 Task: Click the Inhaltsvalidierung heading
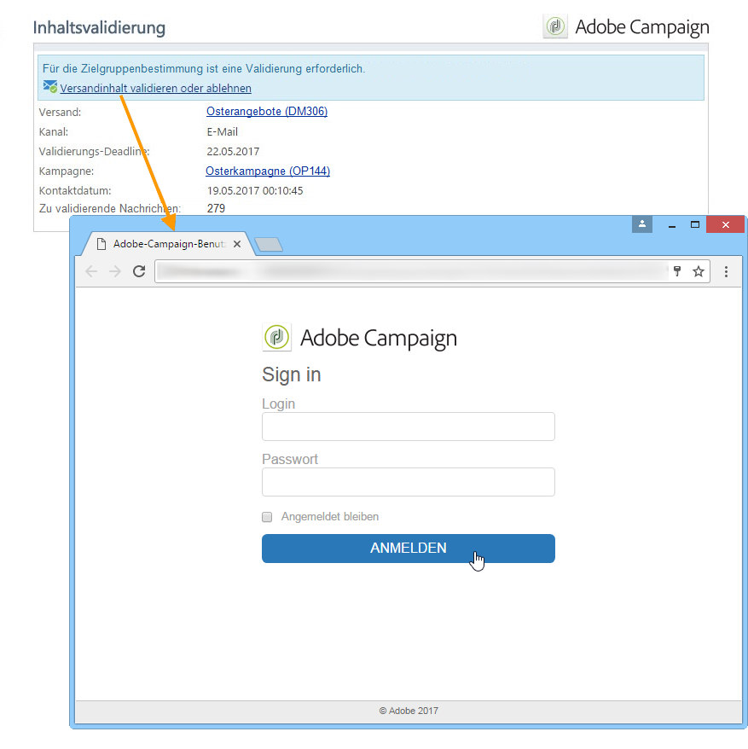[99, 27]
